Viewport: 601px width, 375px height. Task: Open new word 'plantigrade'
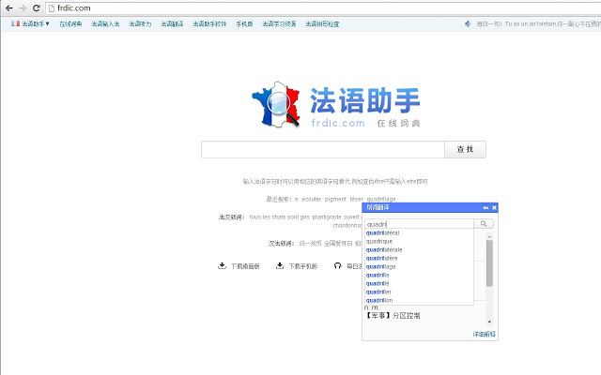click(x=326, y=217)
